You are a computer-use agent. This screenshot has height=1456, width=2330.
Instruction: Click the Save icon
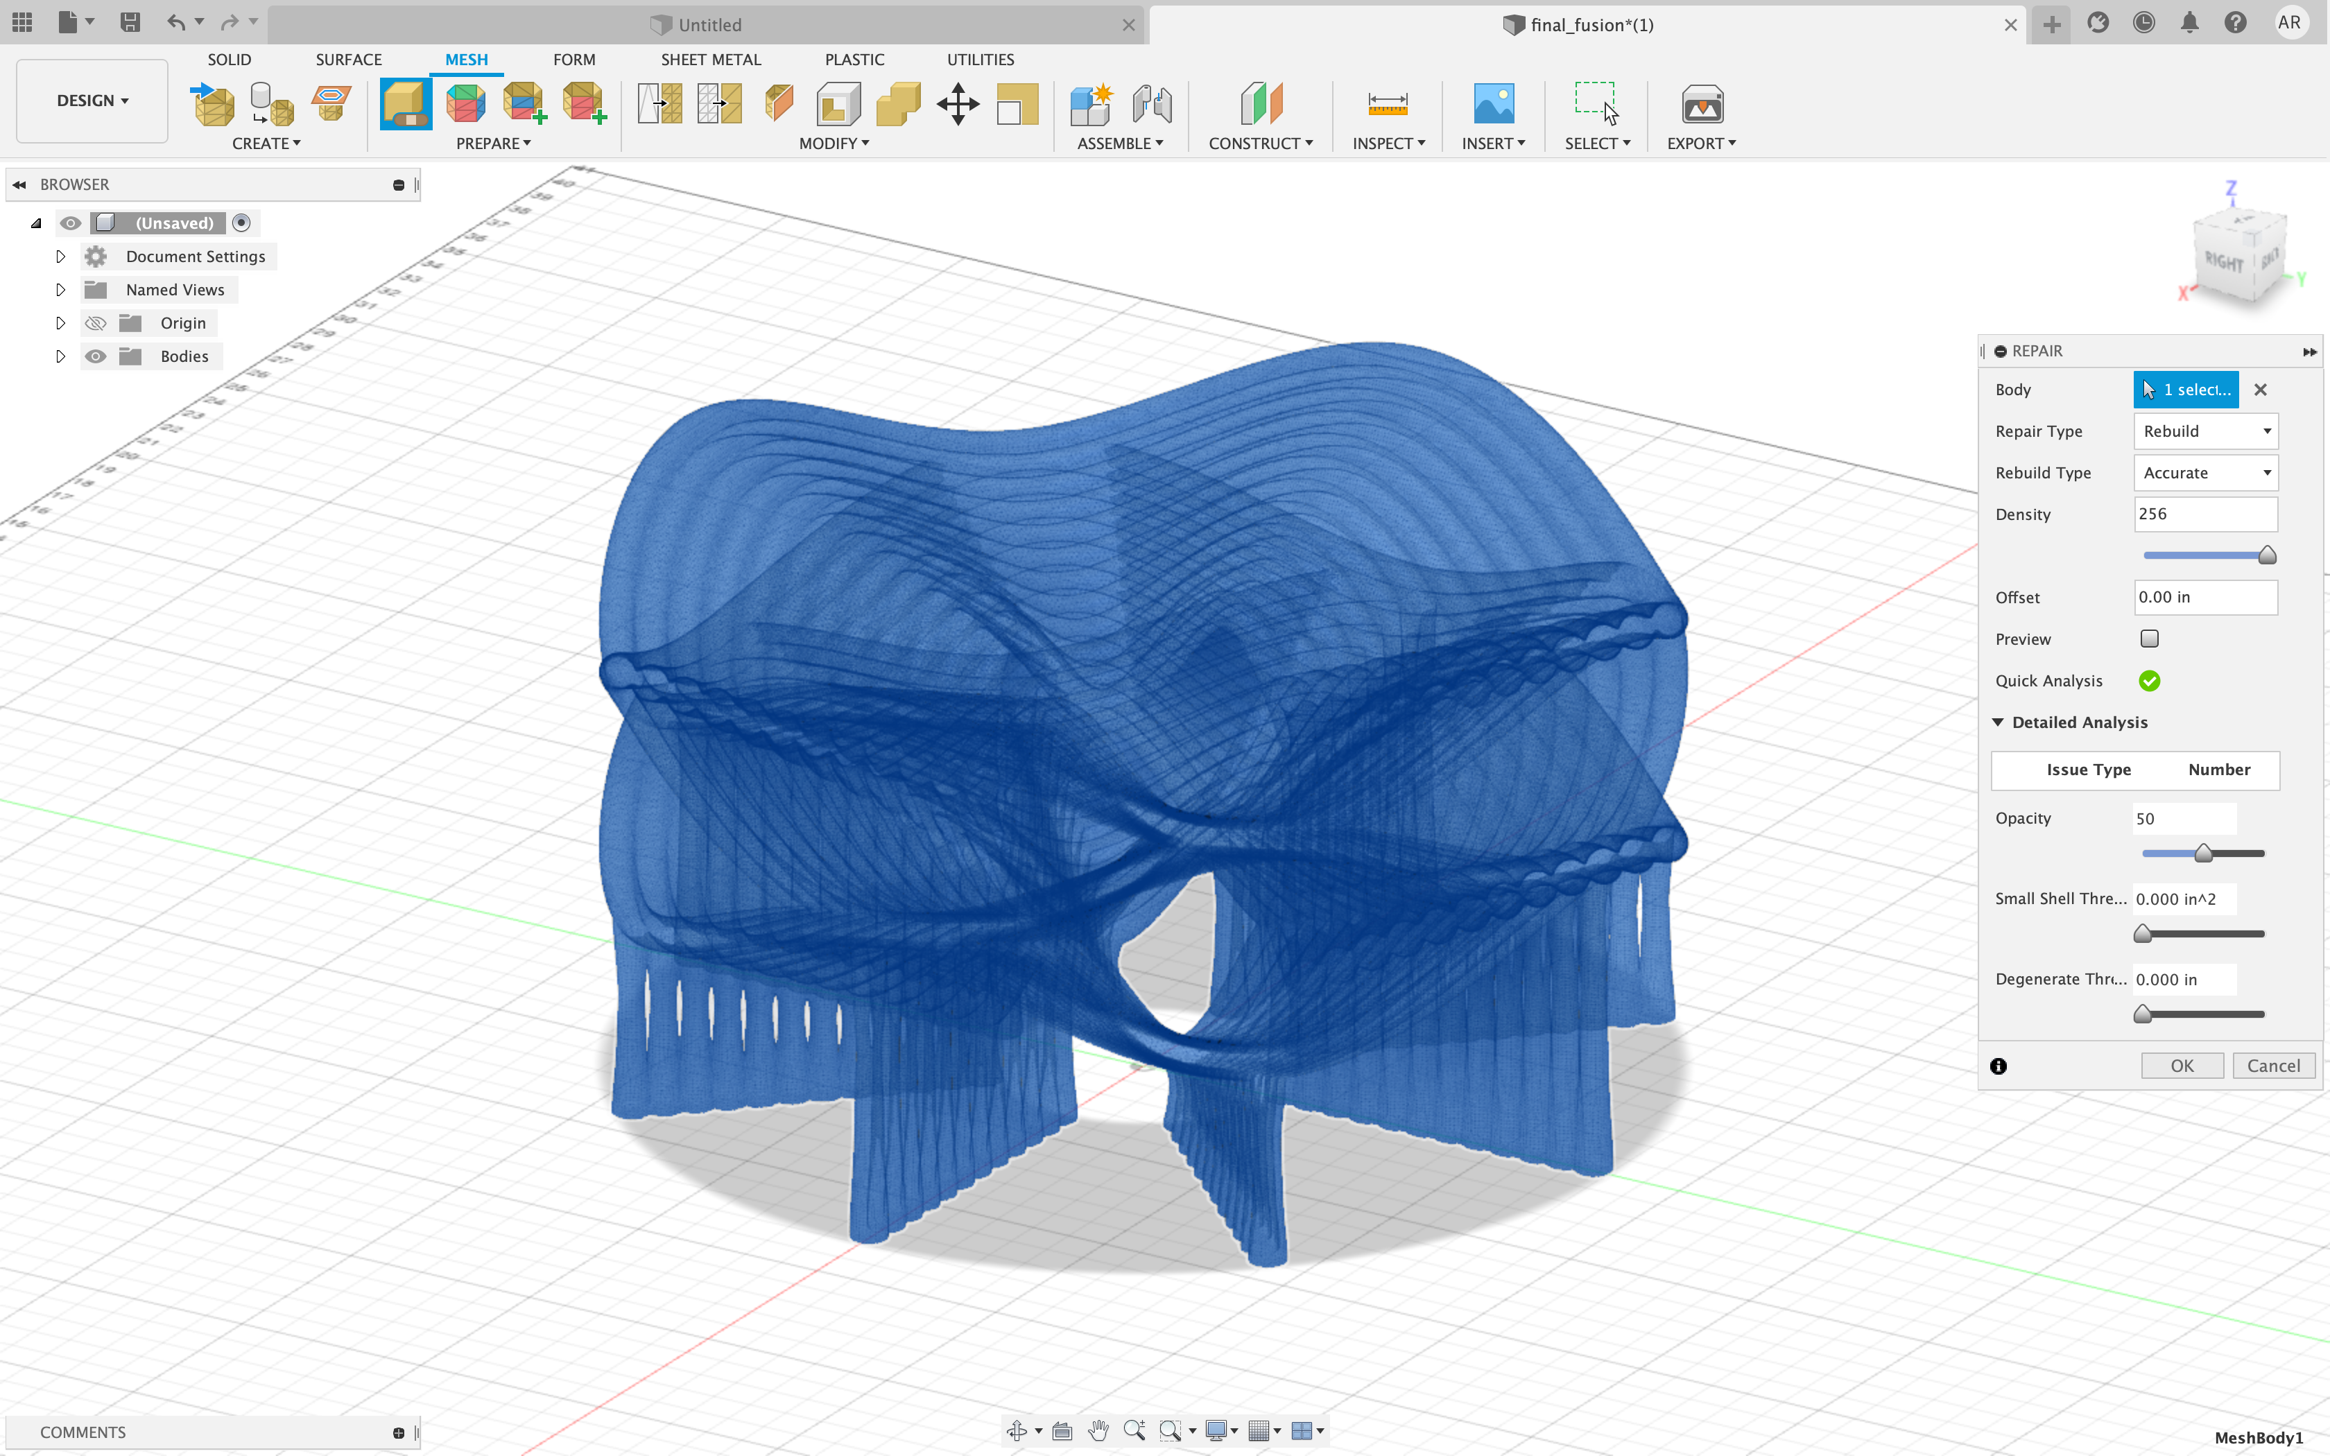130,22
